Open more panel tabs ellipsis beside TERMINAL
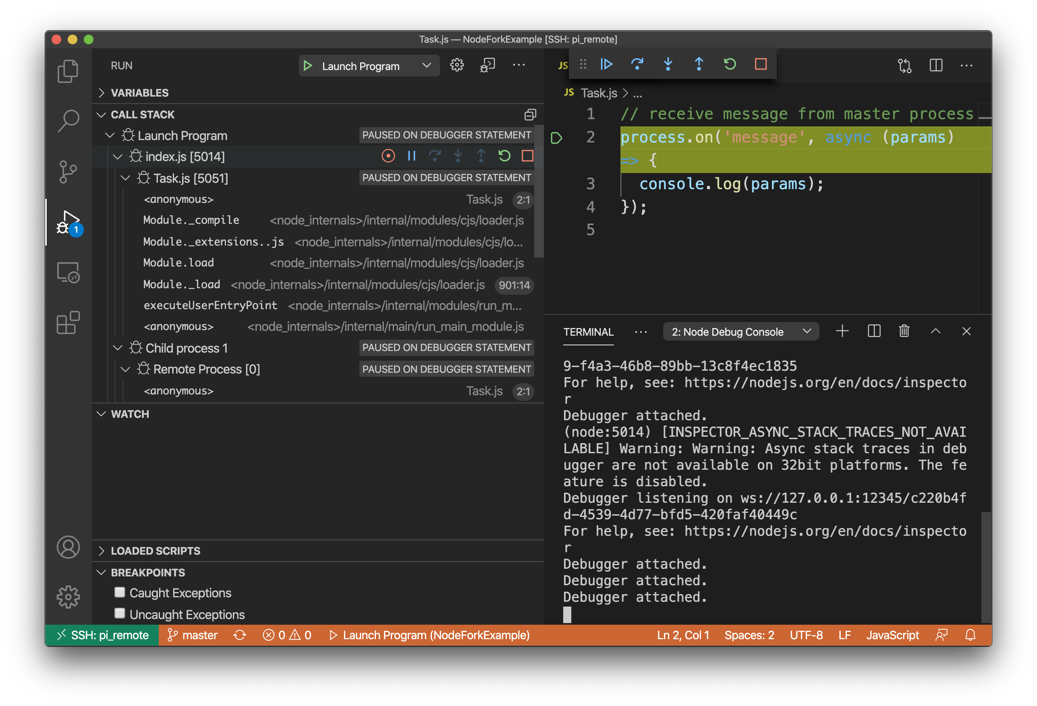 tap(641, 332)
